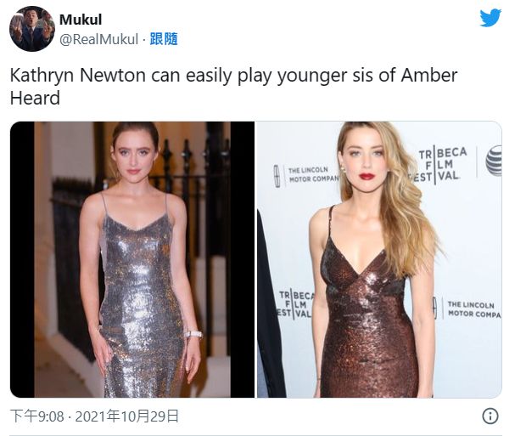The image size is (515, 436).
Task: Open the silver sequin dress photo
Action: (132, 259)
